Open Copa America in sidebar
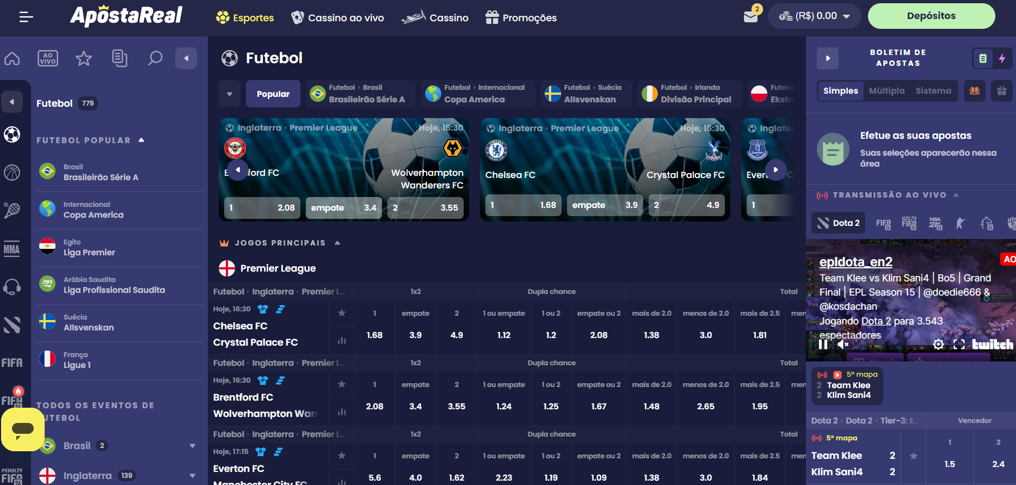Image resolution: width=1016 pixels, height=485 pixels. (120, 210)
